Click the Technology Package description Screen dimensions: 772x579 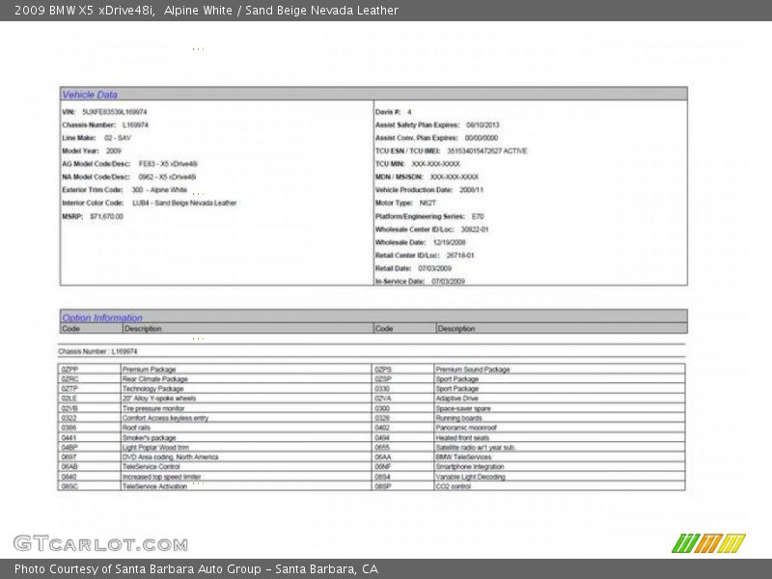click(x=152, y=389)
